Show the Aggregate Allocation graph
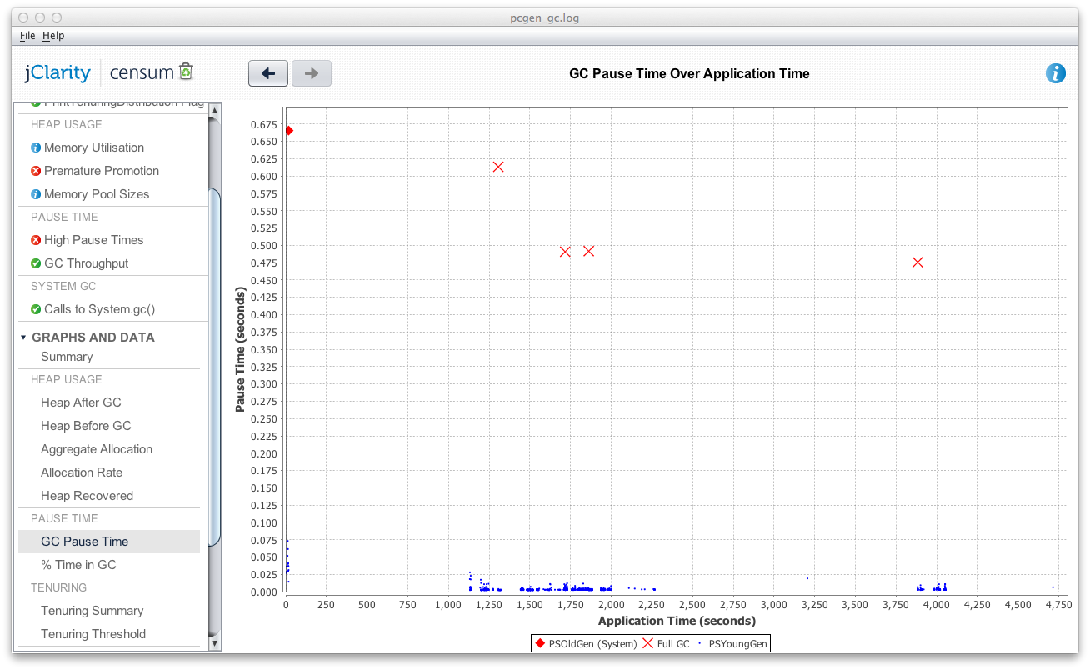This screenshot has width=1090, height=670. (97, 449)
